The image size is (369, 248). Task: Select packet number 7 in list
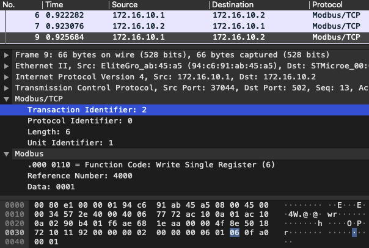[x=184, y=26]
